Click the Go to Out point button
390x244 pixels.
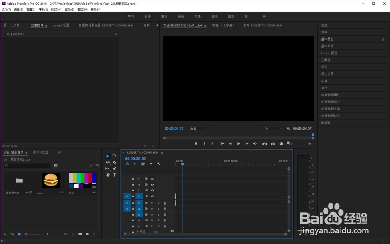click(255, 143)
